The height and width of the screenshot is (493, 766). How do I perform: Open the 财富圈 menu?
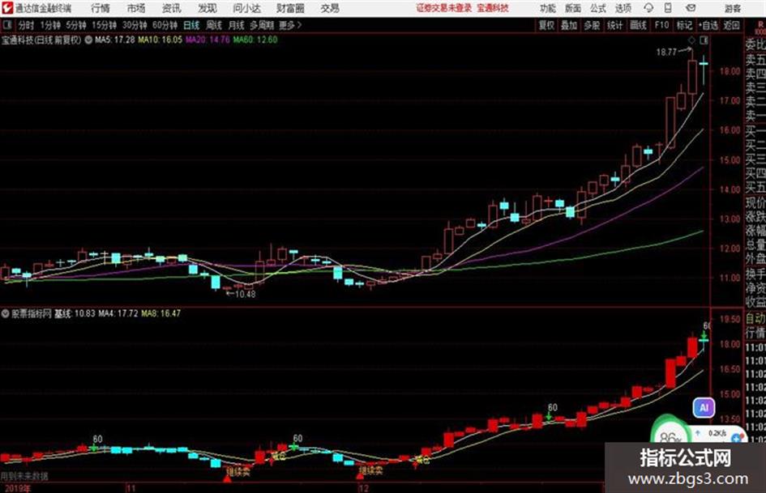291,8
